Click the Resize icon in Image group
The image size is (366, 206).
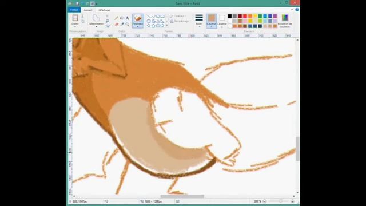(x=107, y=21)
